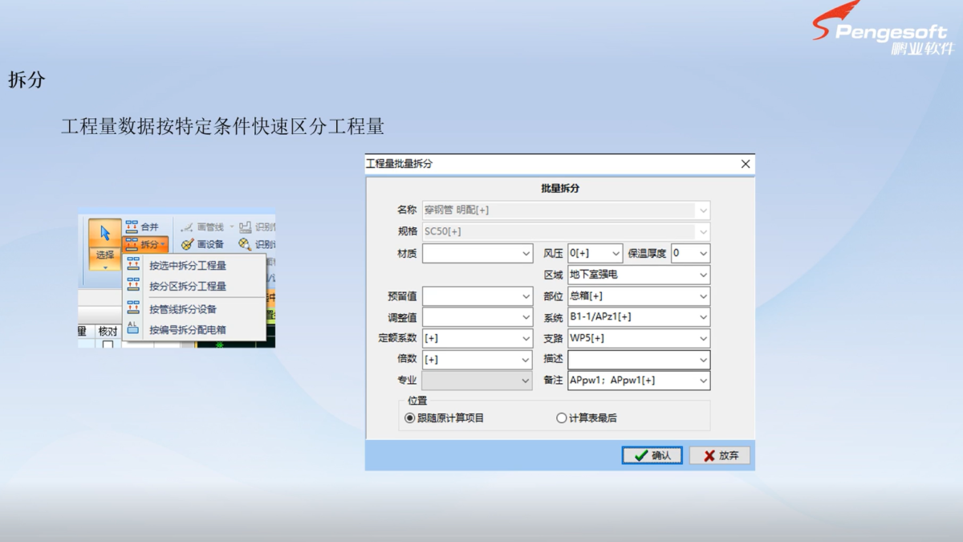Choose menu entry 按编号拆分配电箱
The image size is (963, 542).
187,329
